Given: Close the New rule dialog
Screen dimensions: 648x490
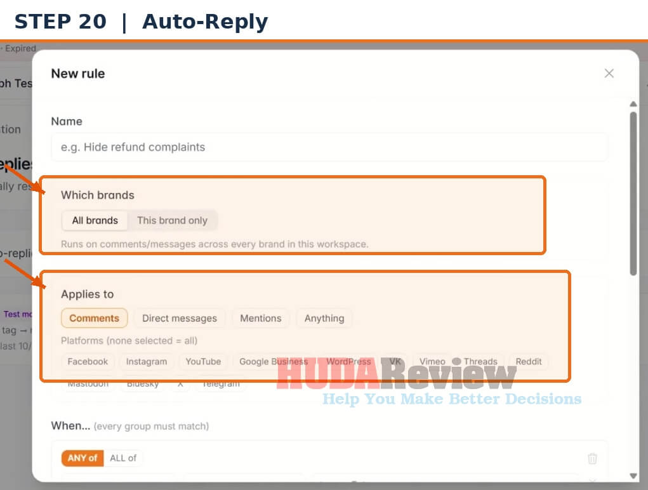Looking at the screenshot, I should pyautogui.click(x=609, y=74).
